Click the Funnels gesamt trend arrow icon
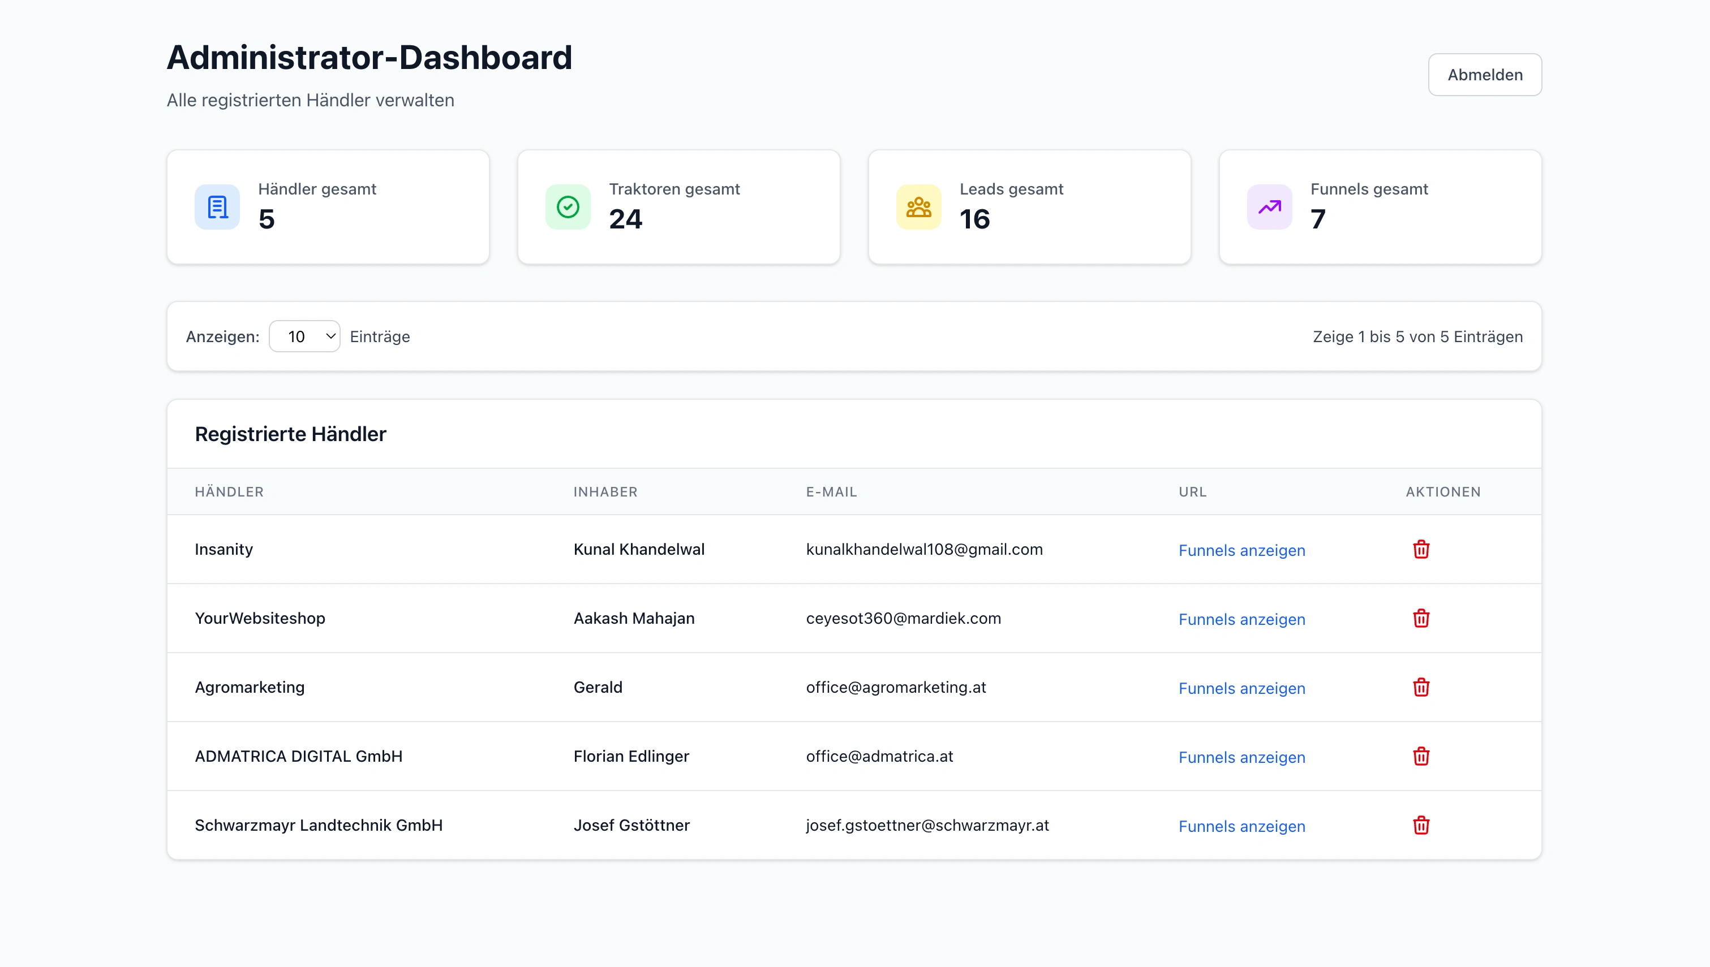 [x=1269, y=207]
